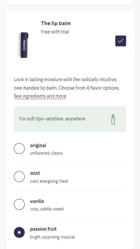This screenshot has height=249, width=140.
Task: Click 'bright, surprising, tropical' description
Action: click(x=52, y=237)
